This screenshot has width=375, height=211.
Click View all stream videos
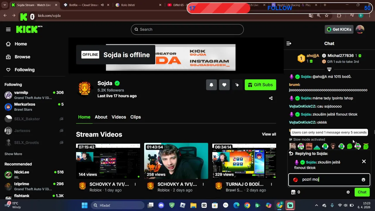269,134
